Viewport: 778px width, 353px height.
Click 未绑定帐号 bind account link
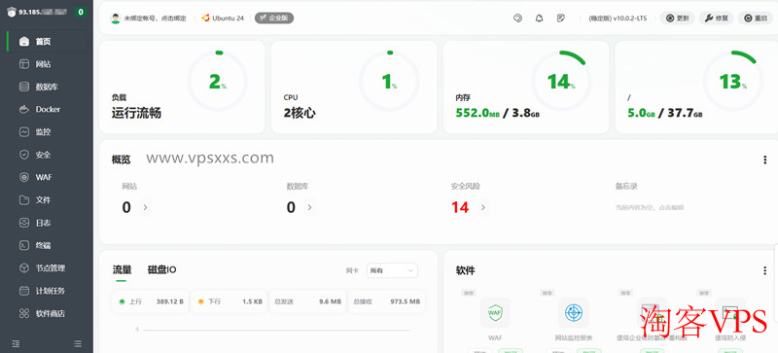[x=155, y=18]
